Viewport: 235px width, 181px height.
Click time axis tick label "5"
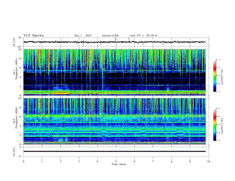pos(116,161)
